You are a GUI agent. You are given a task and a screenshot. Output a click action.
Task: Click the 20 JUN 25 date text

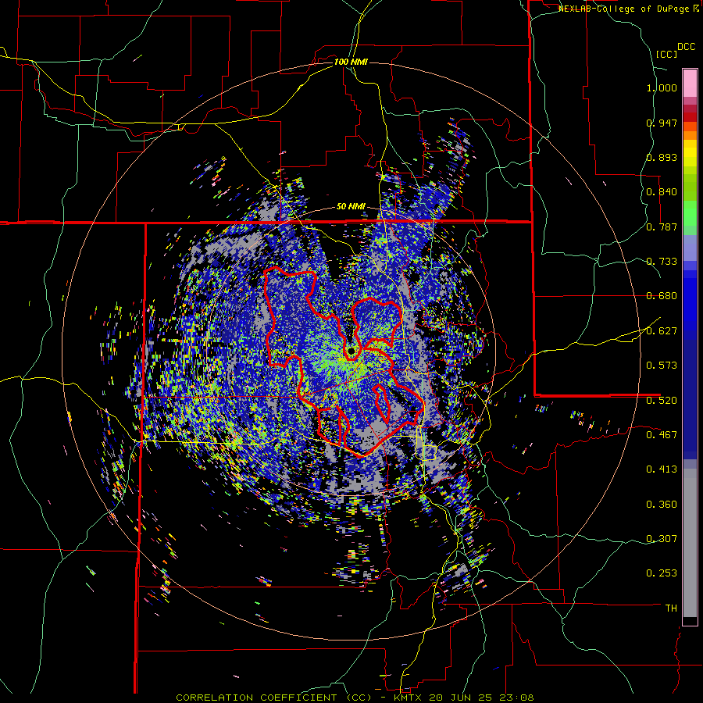point(460,698)
